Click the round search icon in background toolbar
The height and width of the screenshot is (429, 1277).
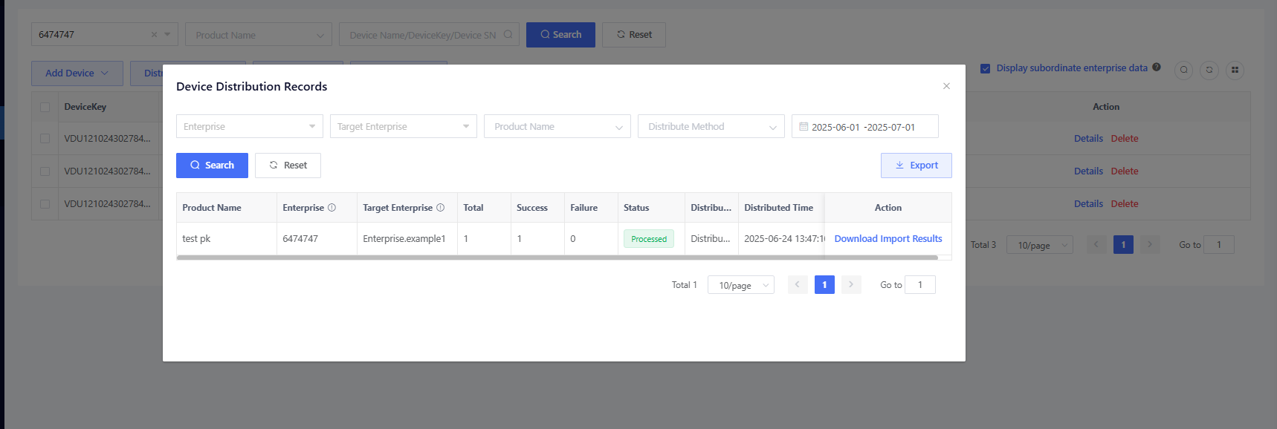(x=1184, y=70)
